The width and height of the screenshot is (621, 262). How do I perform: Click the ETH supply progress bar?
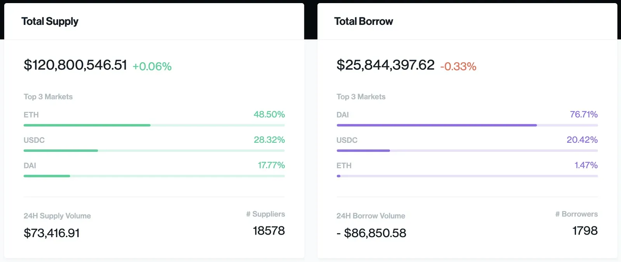(x=154, y=125)
